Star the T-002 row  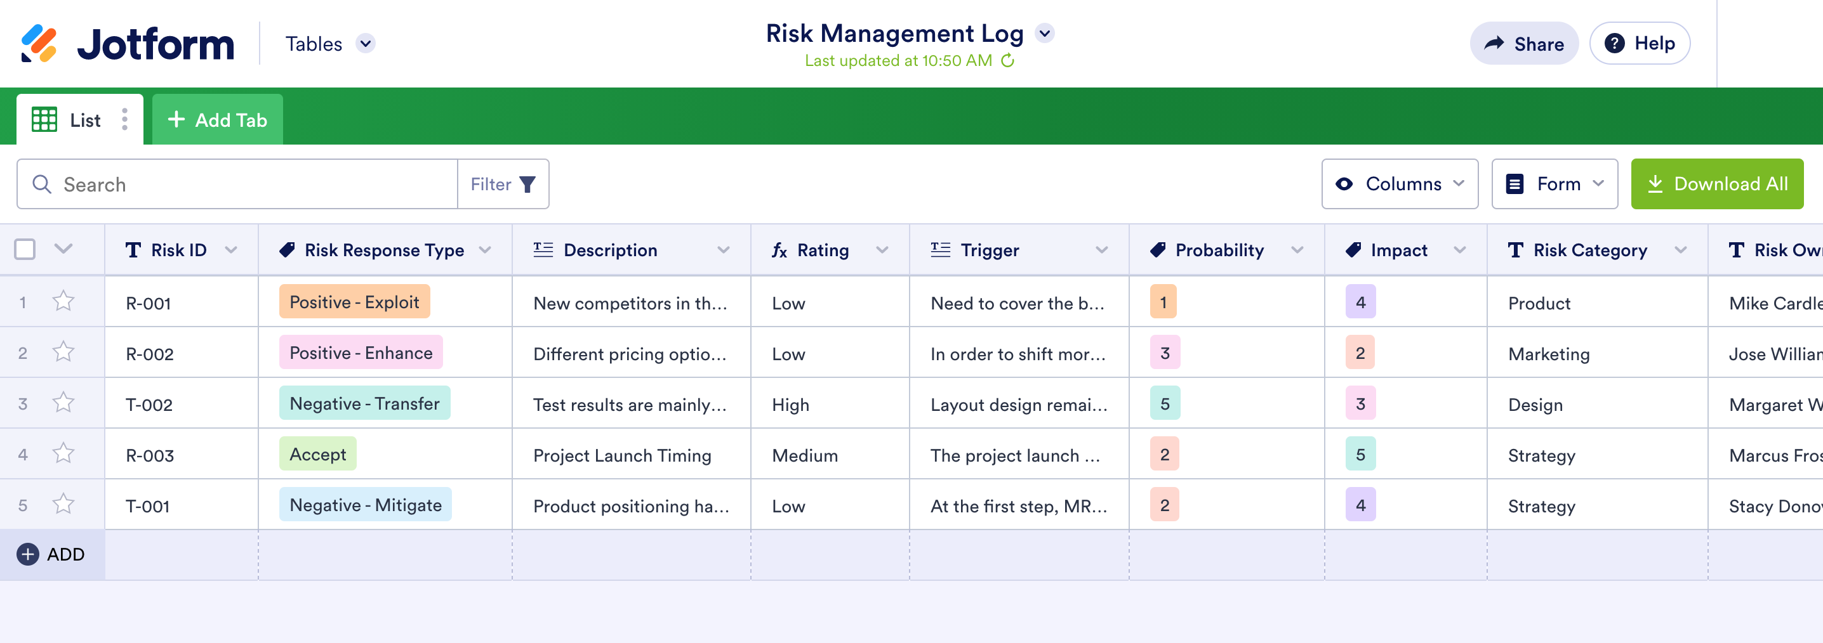(63, 403)
